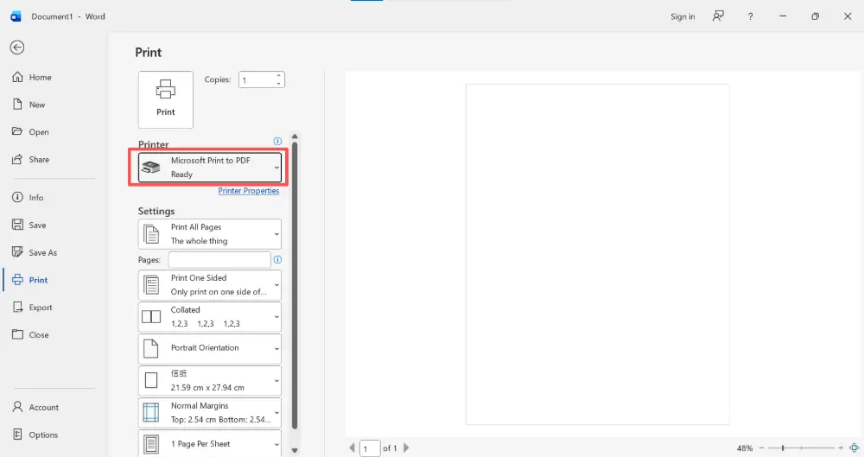The height and width of the screenshot is (457, 864).
Task: Click the Copies number field
Action: point(257,80)
